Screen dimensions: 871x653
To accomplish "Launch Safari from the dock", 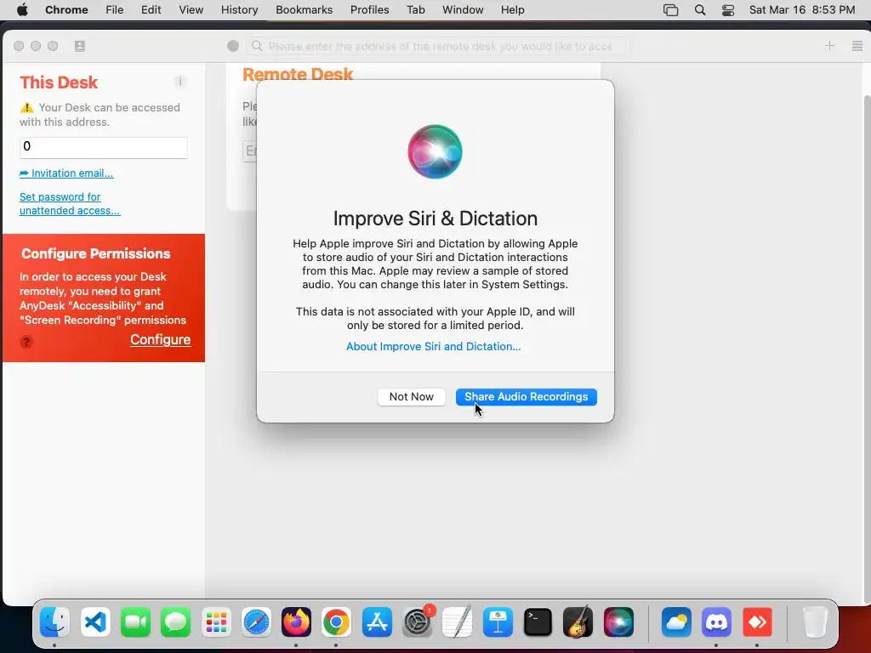I will (256, 622).
